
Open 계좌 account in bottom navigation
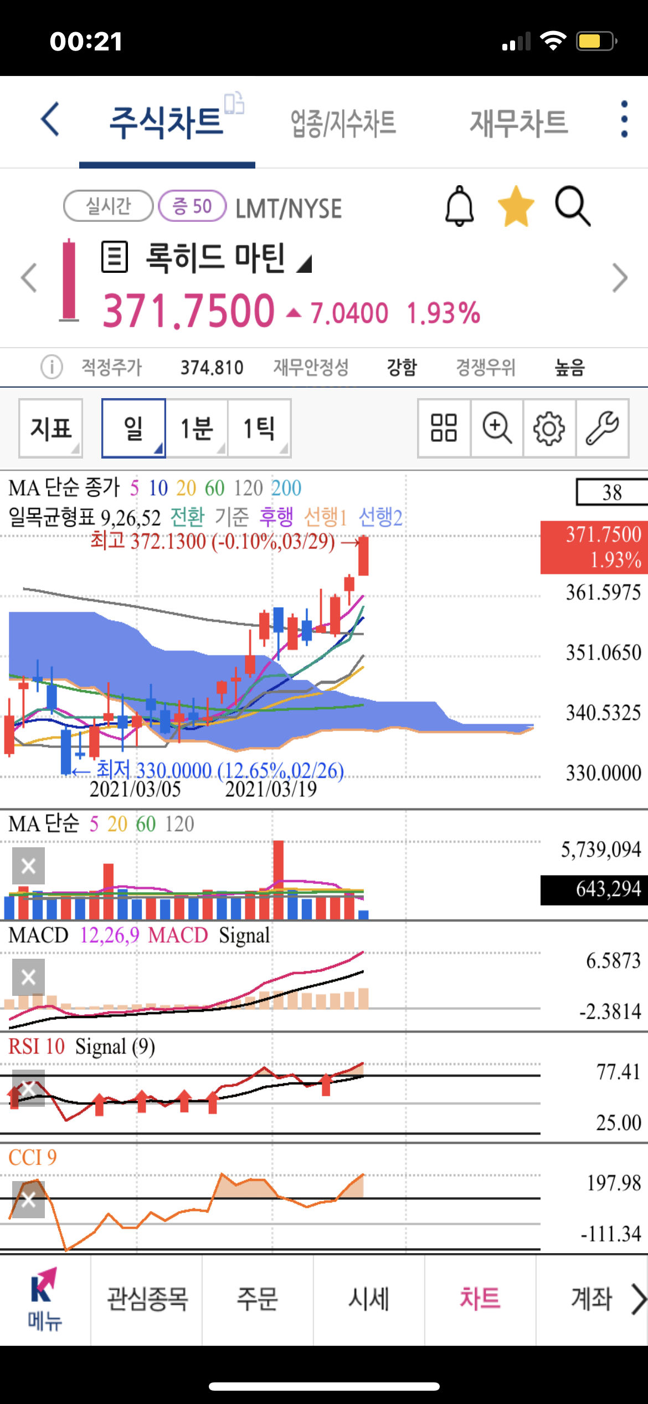click(x=592, y=1299)
